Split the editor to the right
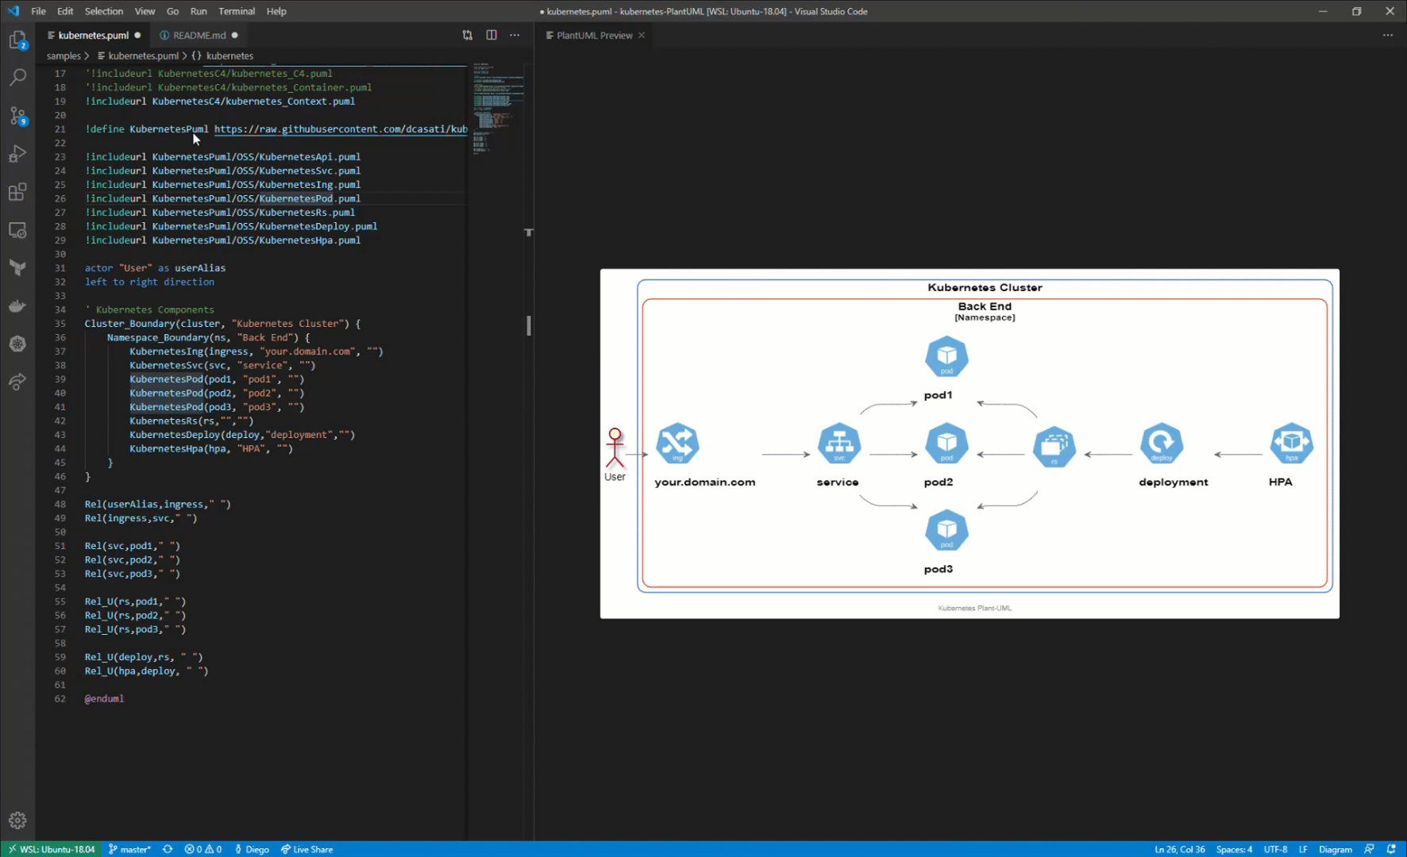The height and width of the screenshot is (857, 1407). pos(491,35)
